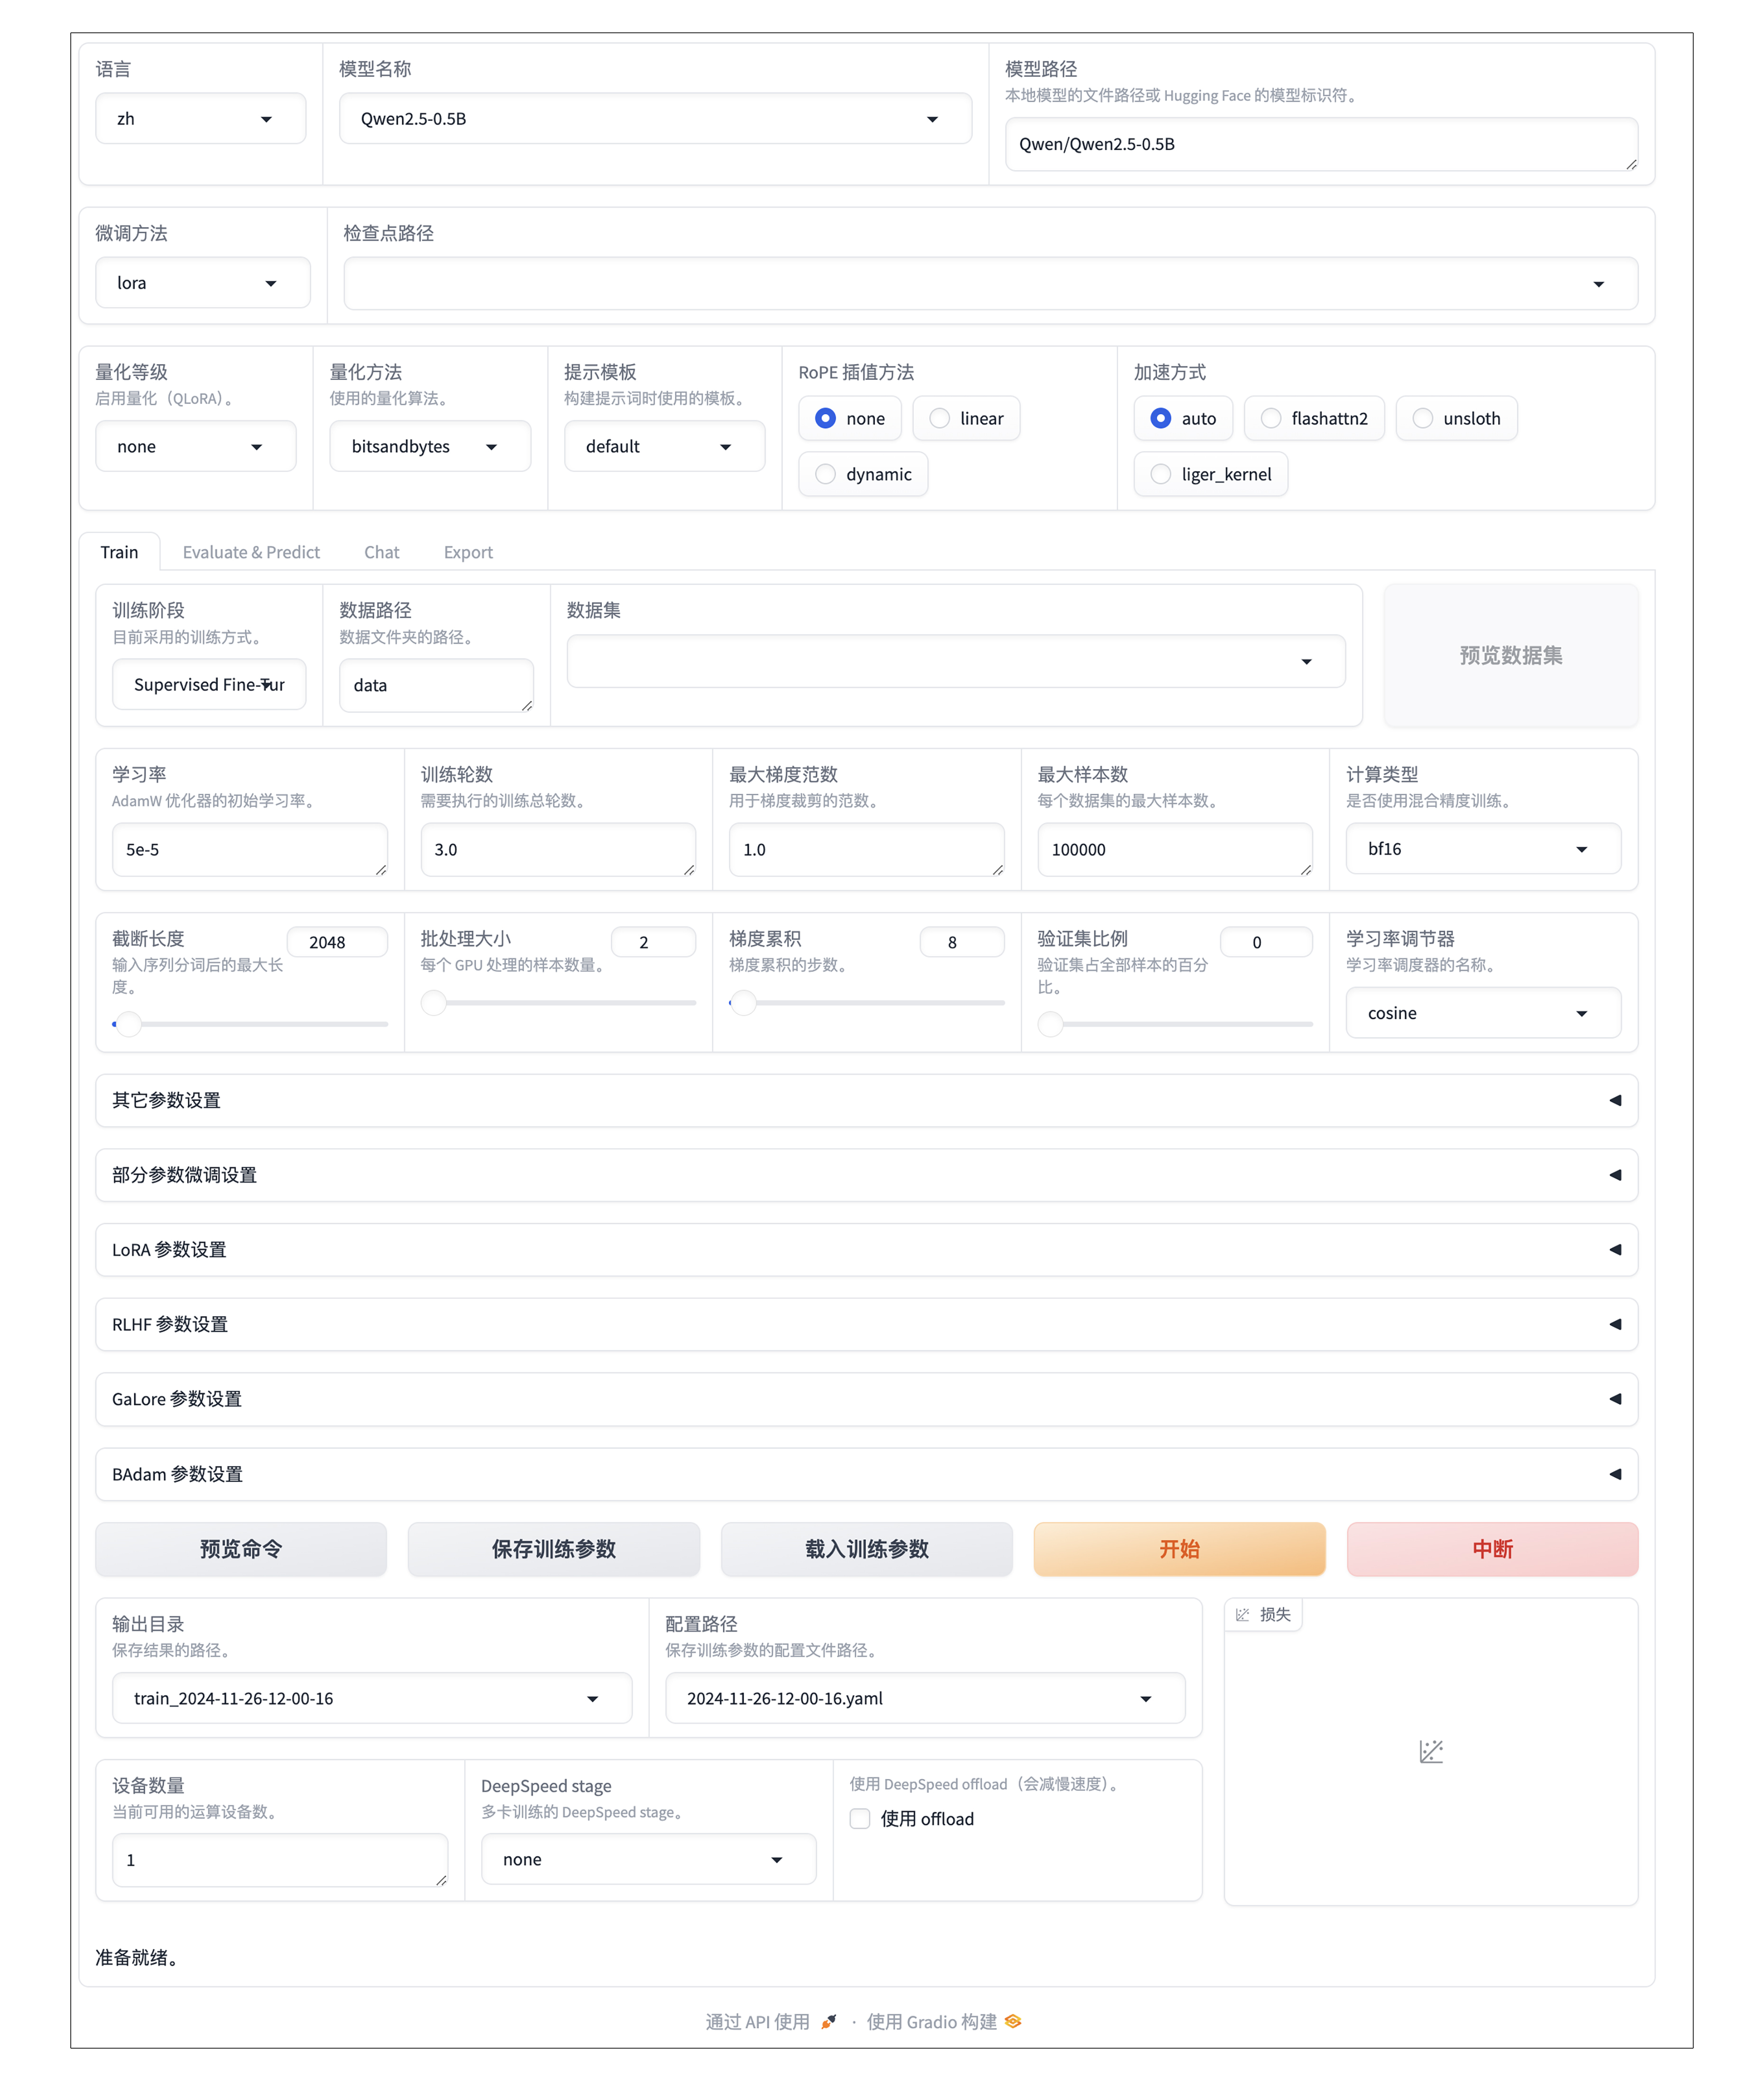Image resolution: width=1764 pixels, height=2081 pixels.
Task: Click the loss chart icon in plot panel
Action: click(1430, 1751)
